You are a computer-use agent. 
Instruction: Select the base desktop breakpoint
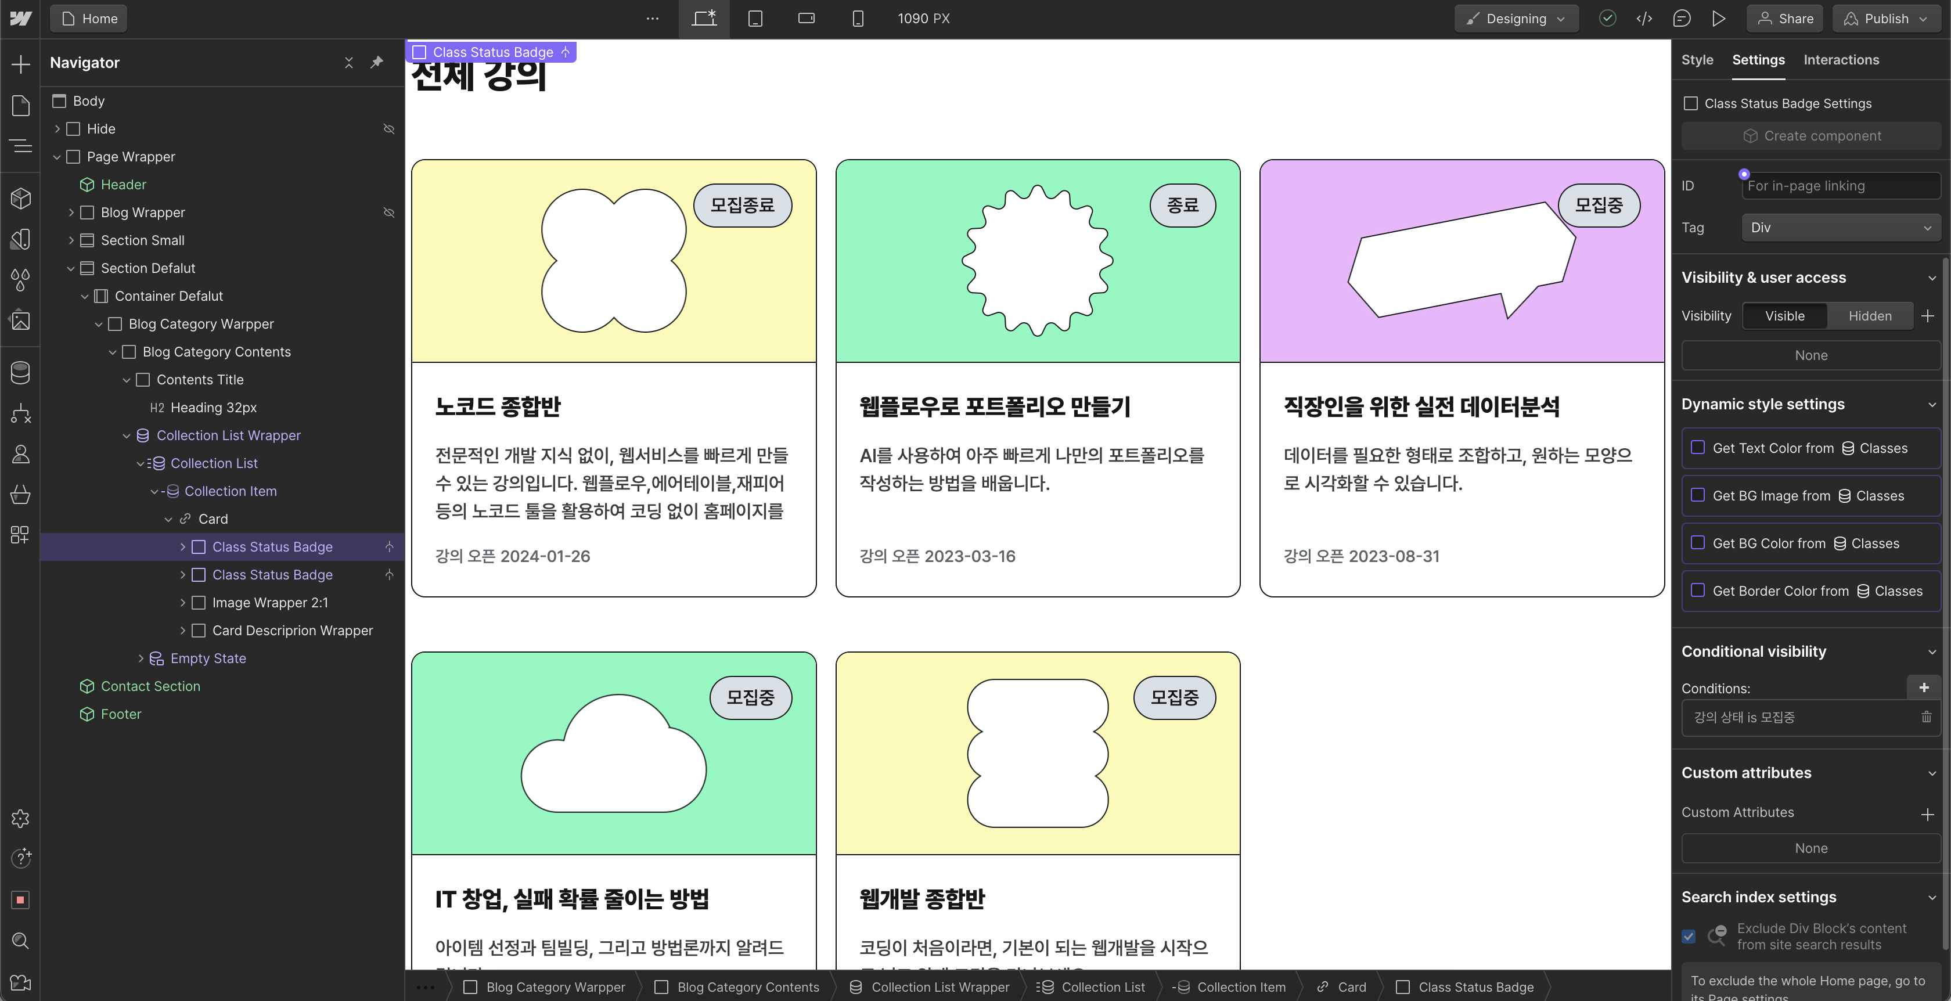pyautogui.click(x=704, y=18)
